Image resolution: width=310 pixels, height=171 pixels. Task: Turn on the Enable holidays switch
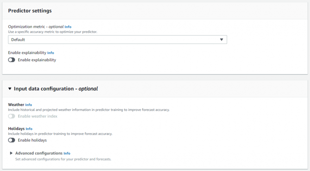coord(12,140)
